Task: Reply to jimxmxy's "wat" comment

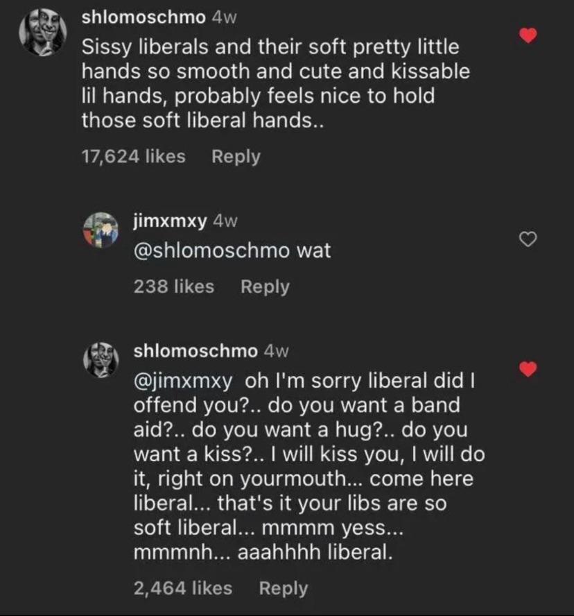Action: coord(265,286)
